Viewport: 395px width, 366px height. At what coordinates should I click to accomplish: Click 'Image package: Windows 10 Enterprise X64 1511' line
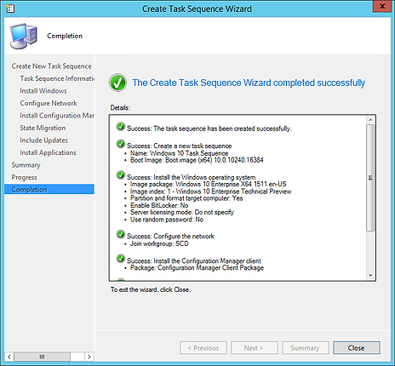(208, 184)
